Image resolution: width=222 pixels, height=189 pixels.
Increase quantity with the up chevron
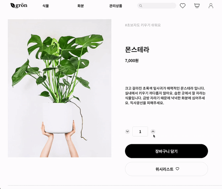(x=153, y=131)
